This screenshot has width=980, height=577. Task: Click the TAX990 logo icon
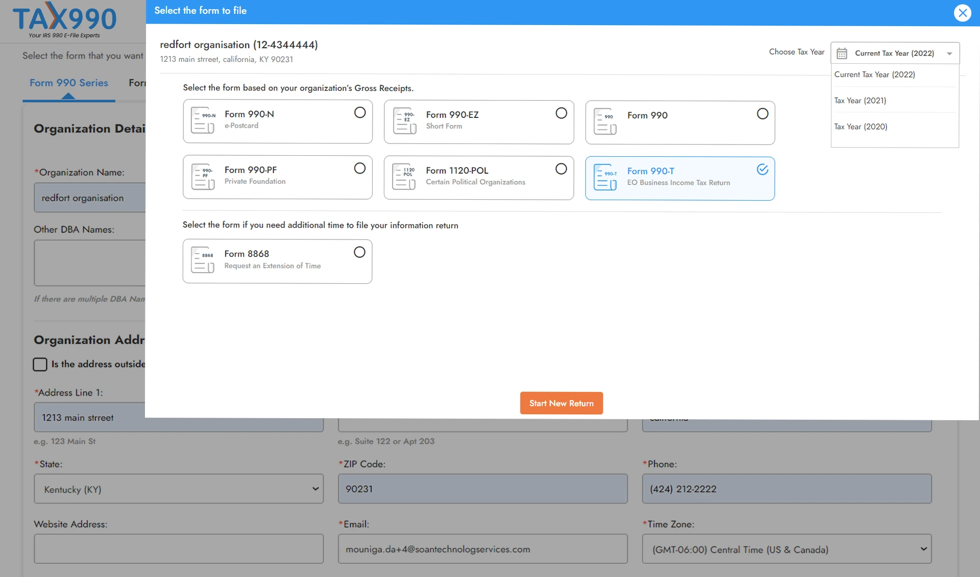(66, 20)
